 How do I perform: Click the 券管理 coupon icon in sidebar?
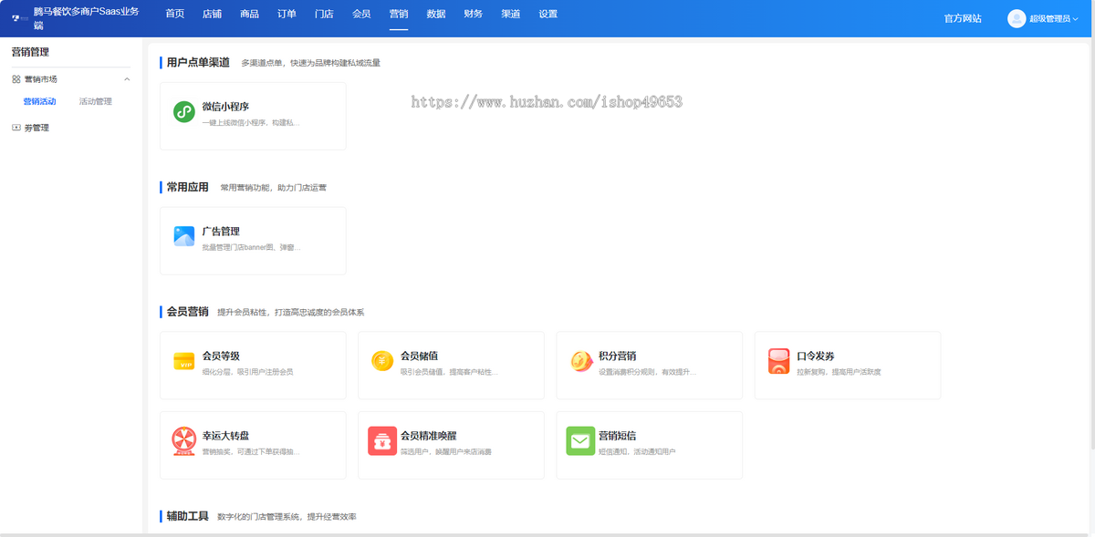click(16, 128)
